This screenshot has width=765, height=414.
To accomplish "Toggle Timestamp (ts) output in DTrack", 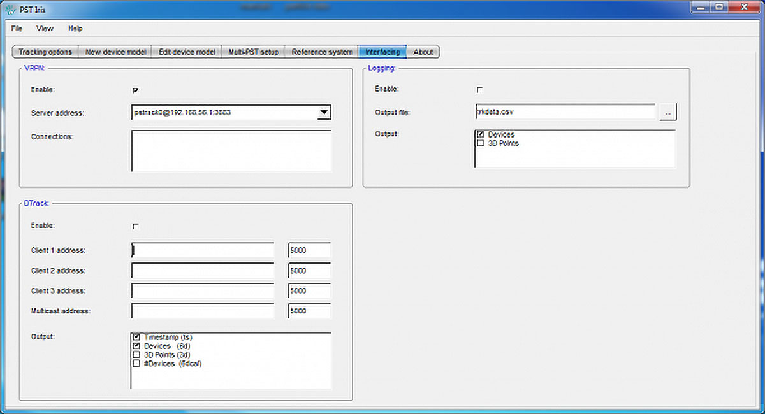I will 136,337.
